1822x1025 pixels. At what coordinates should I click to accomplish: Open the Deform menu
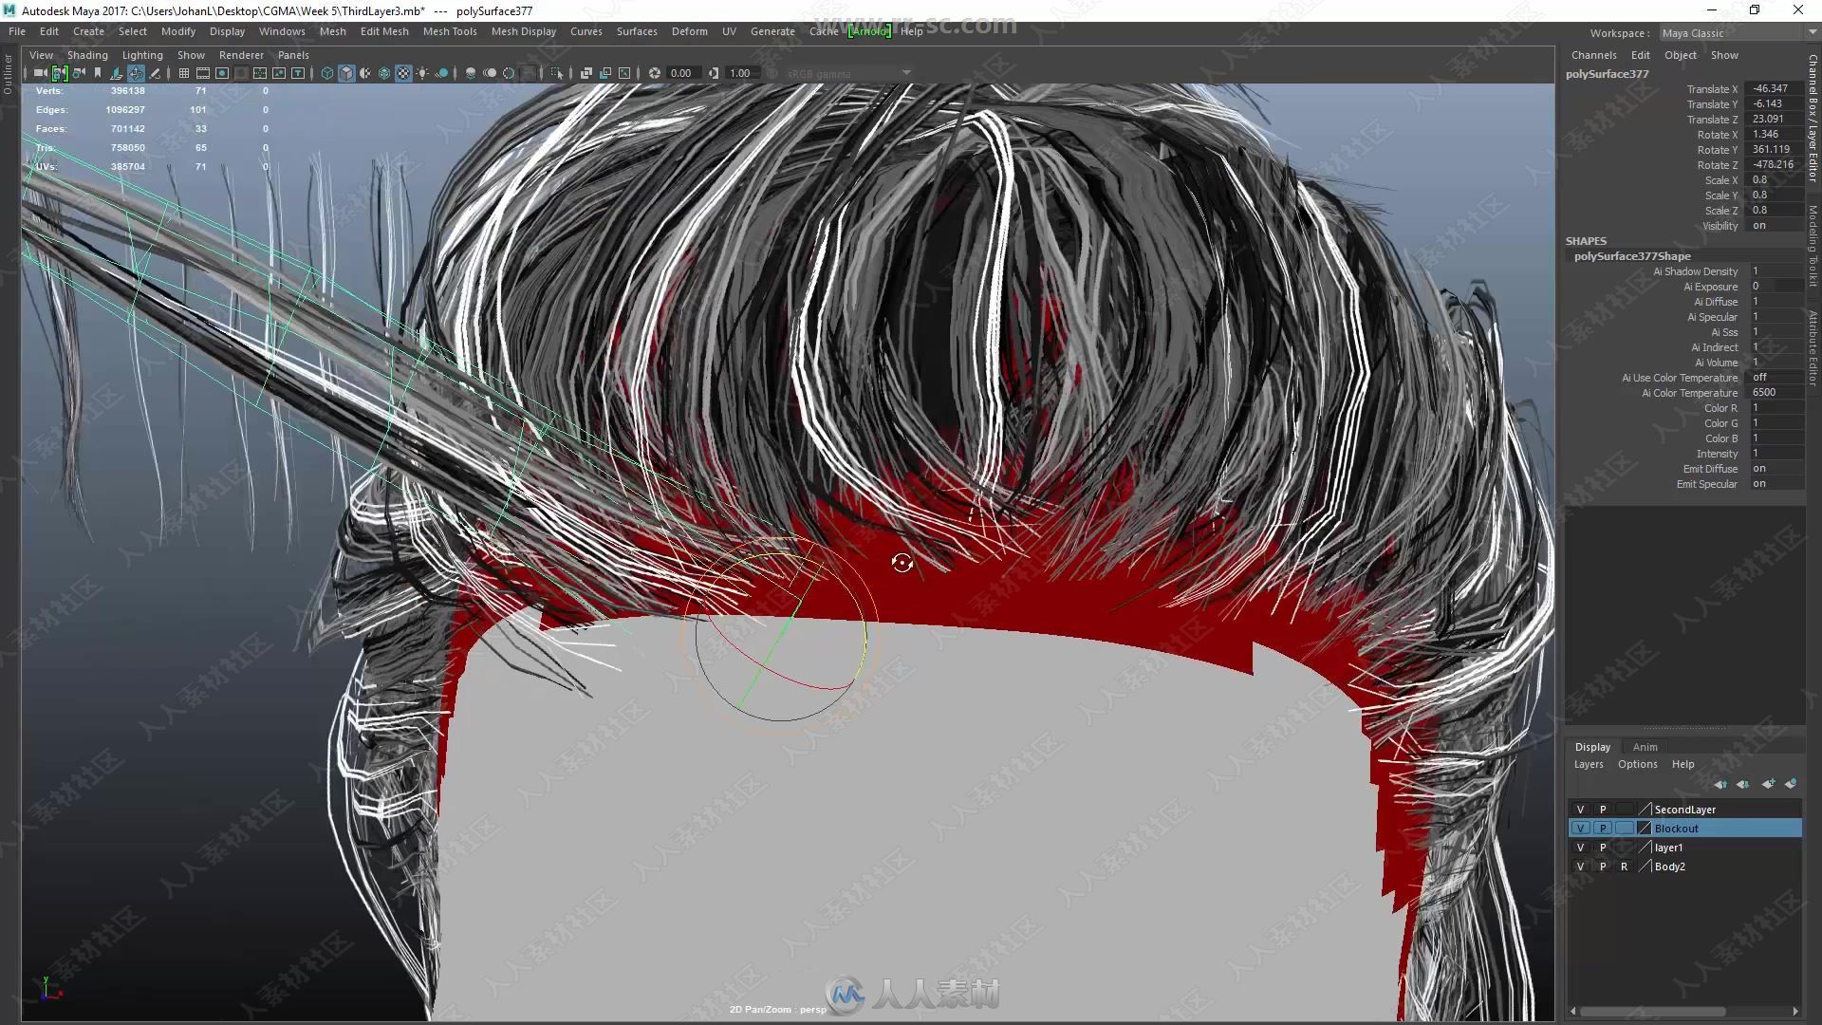[x=690, y=31]
